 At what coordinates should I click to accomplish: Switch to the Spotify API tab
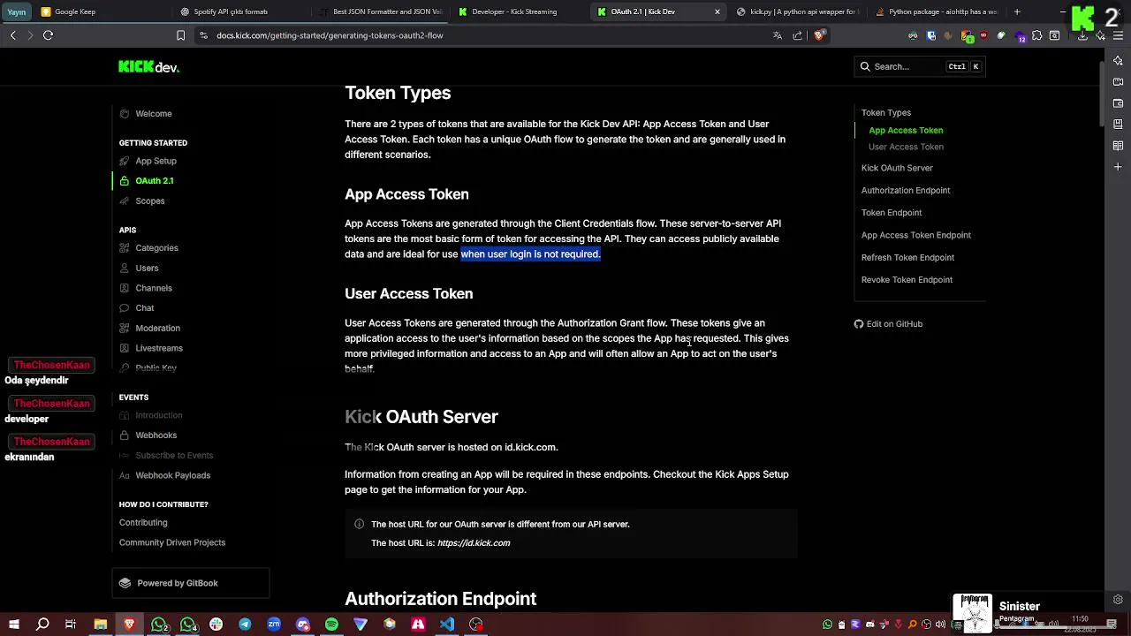(x=239, y=11)
